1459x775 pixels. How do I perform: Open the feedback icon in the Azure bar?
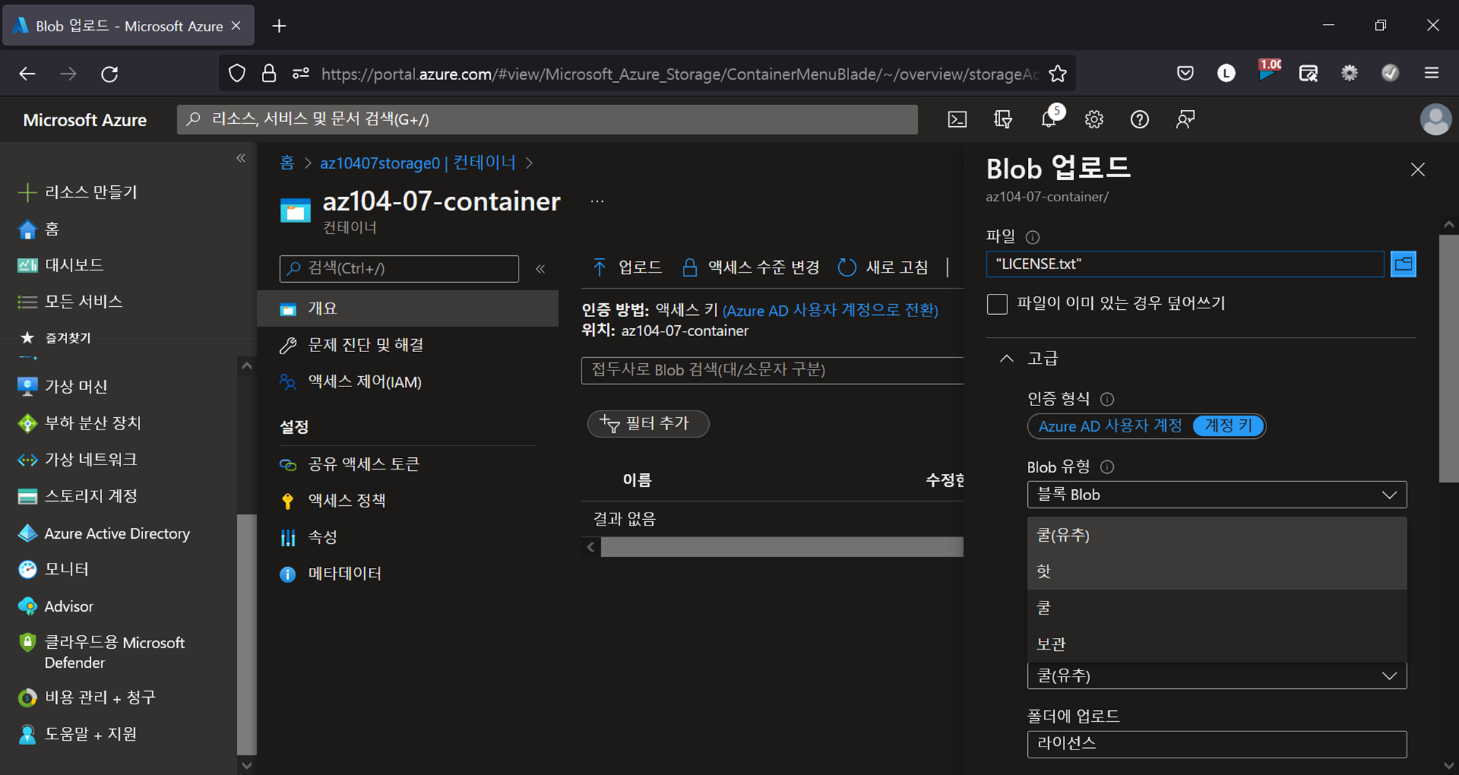tap(1185, 120)
